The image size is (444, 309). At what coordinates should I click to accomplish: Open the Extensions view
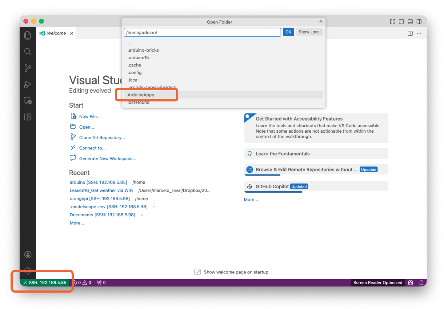click(x=28, y=117)
